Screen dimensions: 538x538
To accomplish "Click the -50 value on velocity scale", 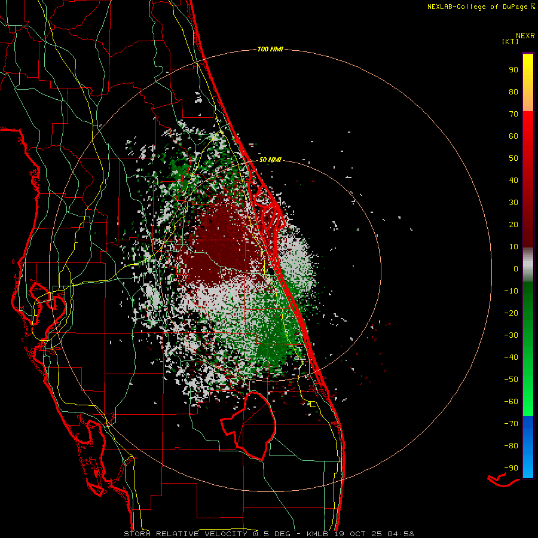I will tap(511, 380).
